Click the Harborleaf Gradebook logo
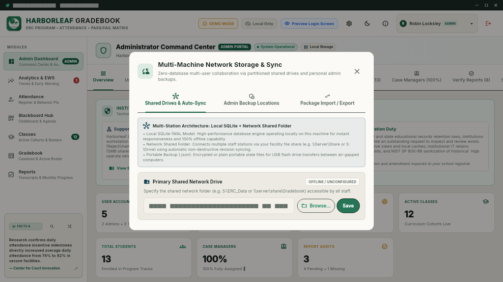This screenshot has height=282, width=503. coord(14,24)
